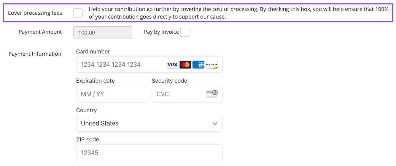Check the Cover processing fees checkbox
This screenshot has width=396, height=166.
click(78, 13)
